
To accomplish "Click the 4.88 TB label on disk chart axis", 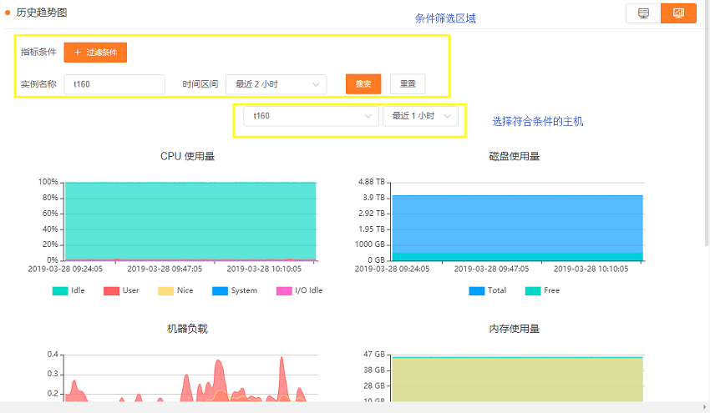I will [372, 182].
